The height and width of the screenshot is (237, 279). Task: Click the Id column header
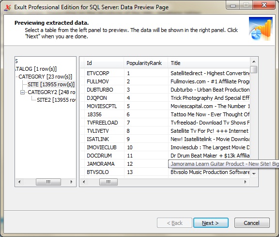(104, 63)
